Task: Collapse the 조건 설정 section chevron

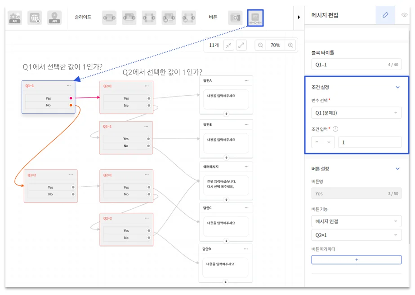Action: pos(397,87)
